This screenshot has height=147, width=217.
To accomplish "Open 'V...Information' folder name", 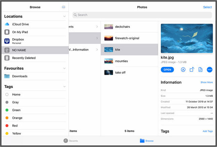I will (x=79, y=50).
